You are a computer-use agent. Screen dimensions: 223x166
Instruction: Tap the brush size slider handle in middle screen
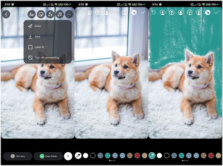tap(75, 94)
